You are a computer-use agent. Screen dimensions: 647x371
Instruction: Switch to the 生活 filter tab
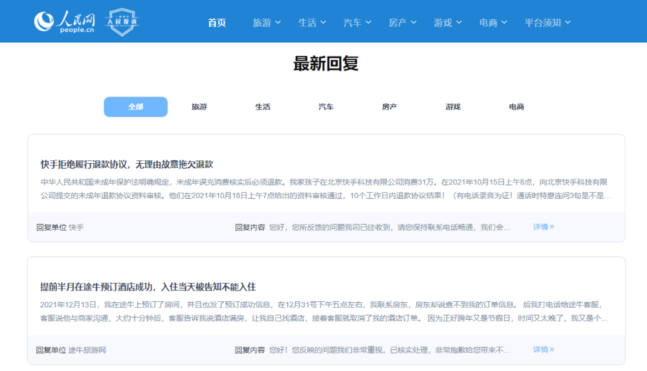[x=263, y=107]
